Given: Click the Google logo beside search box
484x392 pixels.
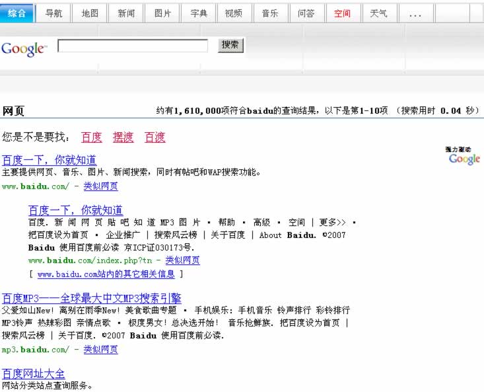Looking at the screenshot, I should pos(24,49).
